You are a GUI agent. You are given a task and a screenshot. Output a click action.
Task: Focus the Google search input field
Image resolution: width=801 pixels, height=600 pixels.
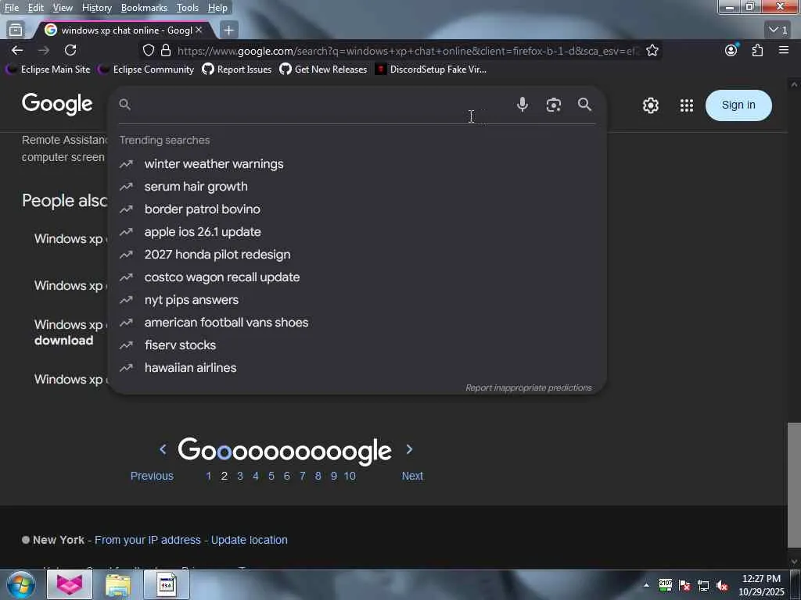point(321,105)
